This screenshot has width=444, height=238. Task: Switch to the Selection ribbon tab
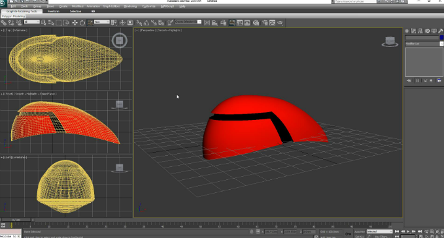(76, 11)
